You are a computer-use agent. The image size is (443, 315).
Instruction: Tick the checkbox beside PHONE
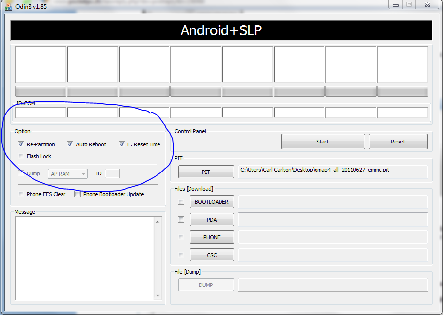(181, 237)
